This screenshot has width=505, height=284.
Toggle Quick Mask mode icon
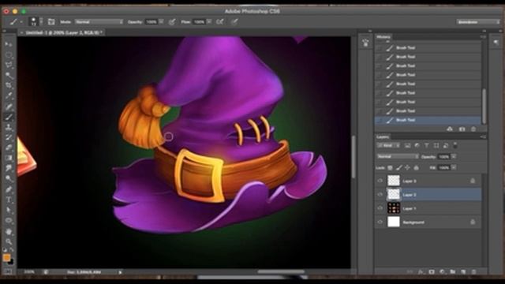point(8,271)
